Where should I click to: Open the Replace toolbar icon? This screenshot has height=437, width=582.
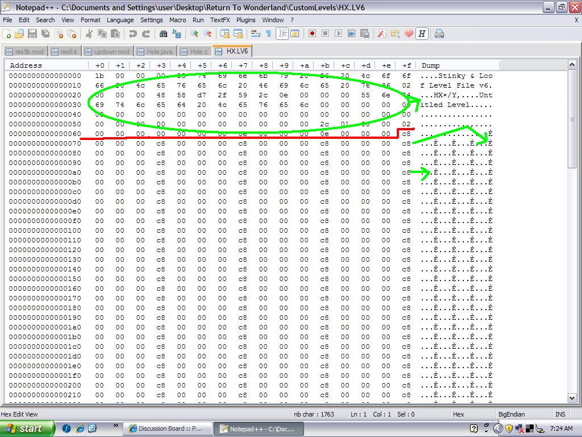tap(177, 34)
